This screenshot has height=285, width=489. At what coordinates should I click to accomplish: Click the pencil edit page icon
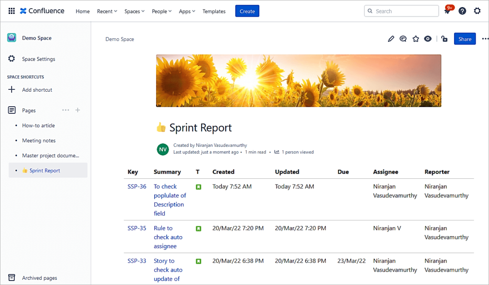point(391,39)
